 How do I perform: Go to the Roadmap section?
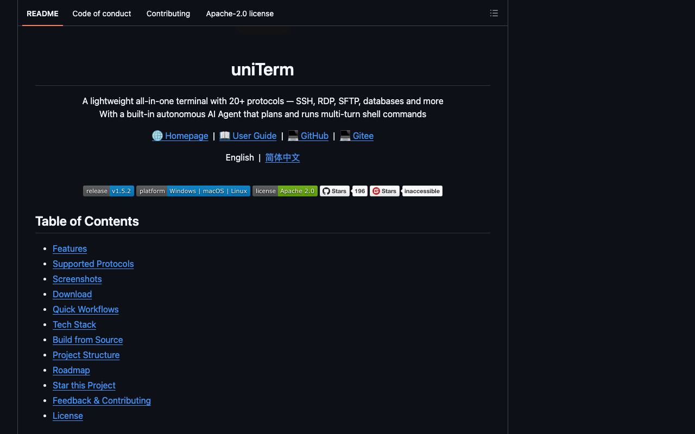[71, 370]
